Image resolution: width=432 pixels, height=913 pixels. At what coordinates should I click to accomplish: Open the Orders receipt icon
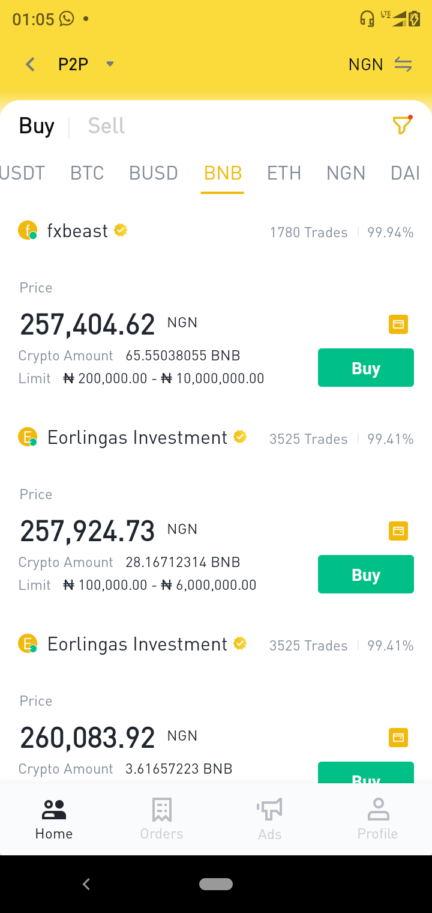(162, 810)
